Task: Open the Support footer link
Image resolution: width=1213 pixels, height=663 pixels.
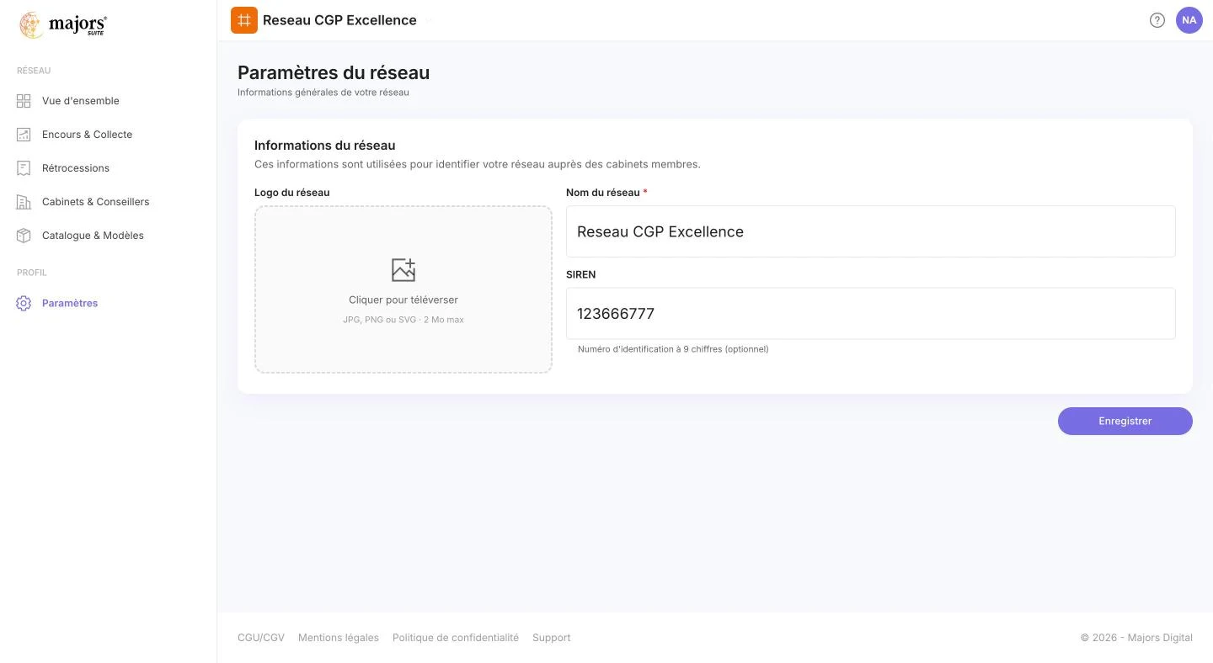Action: coord(552,638)
